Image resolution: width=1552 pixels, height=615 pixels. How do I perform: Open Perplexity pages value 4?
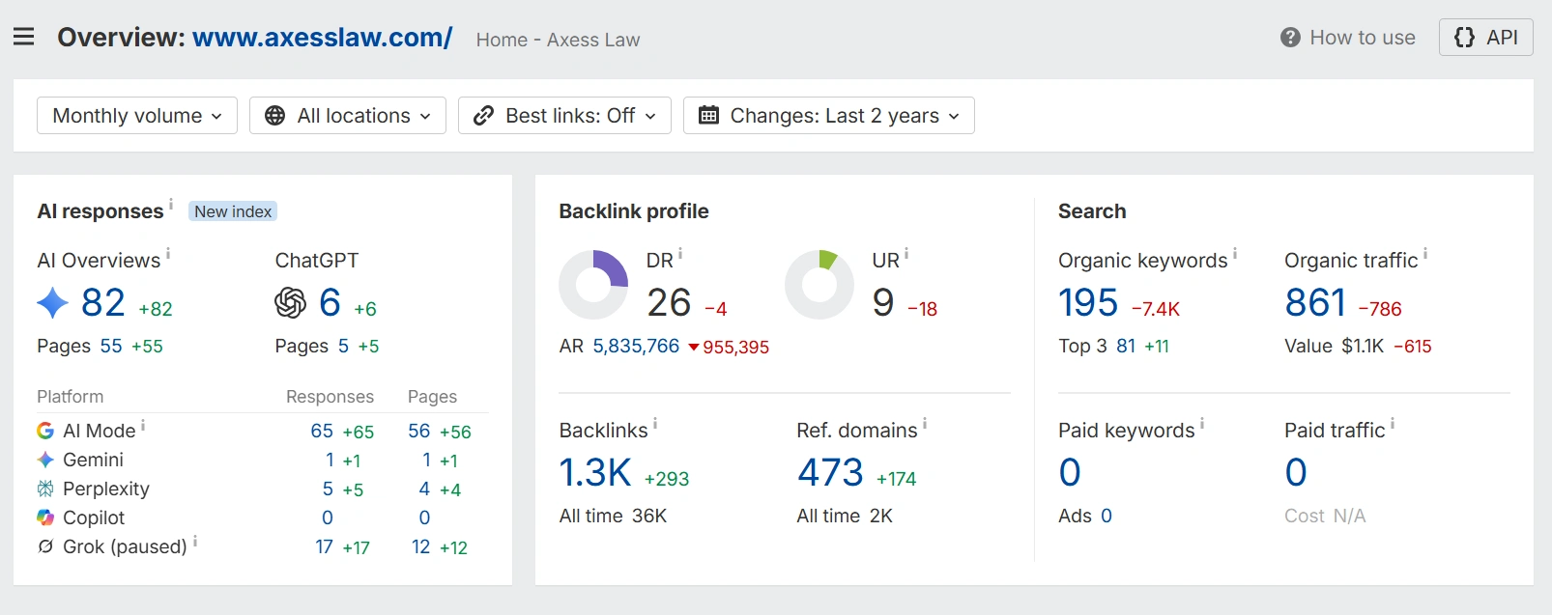point(424,489)
